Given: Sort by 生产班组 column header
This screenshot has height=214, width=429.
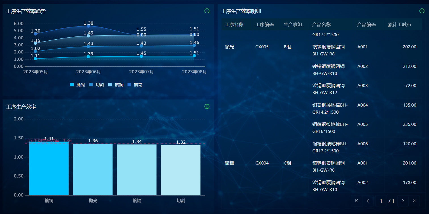Looking at the screenshot, I should (x=293, y=25).
